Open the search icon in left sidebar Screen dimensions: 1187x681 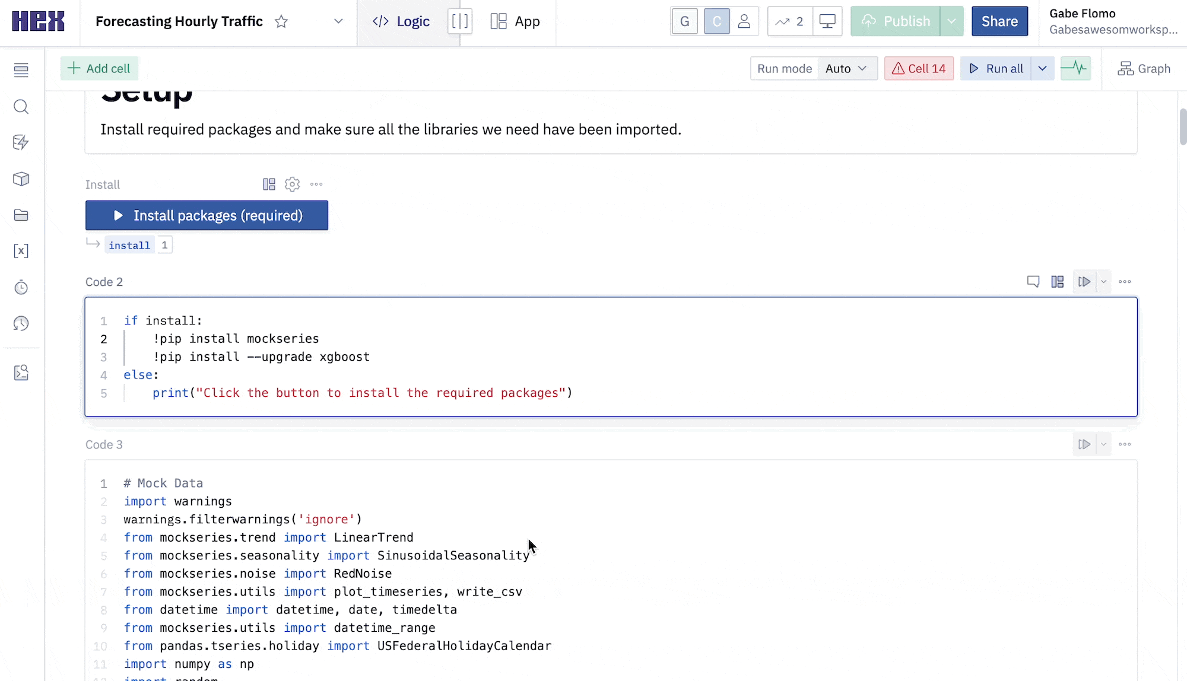click(21, 107)
